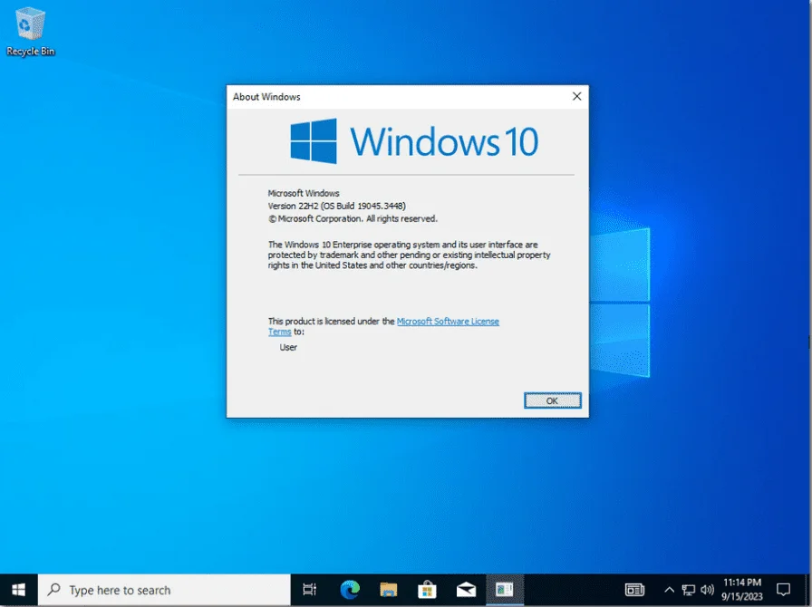The width and height of the screenshot is (812, 607).
Task: Open the Mail app from the taskbar
Action: (466, 590)
